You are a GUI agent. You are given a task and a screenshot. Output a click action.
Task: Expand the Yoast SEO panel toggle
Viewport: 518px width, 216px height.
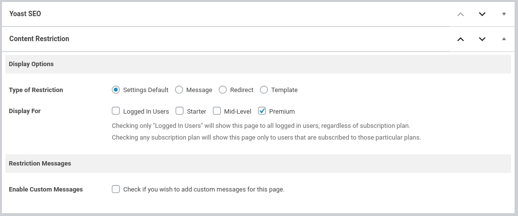point(504,14)
